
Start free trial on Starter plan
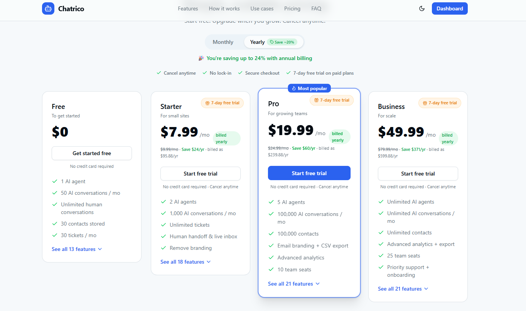[201, 174]
